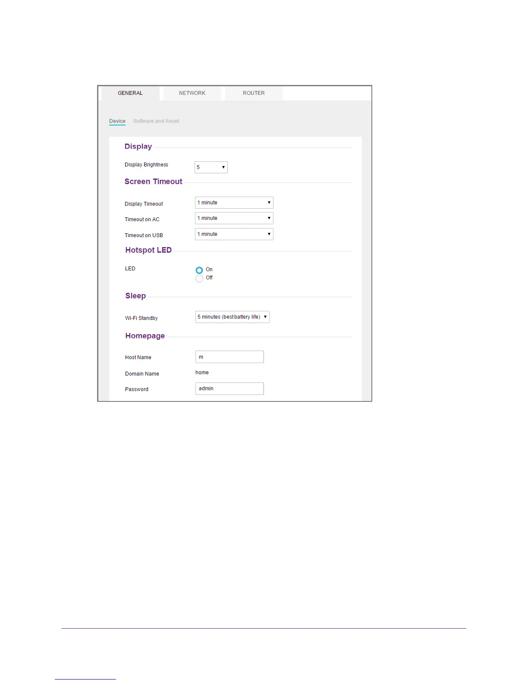Click the 'Timeout on USB' label

[x=144, y=235]
